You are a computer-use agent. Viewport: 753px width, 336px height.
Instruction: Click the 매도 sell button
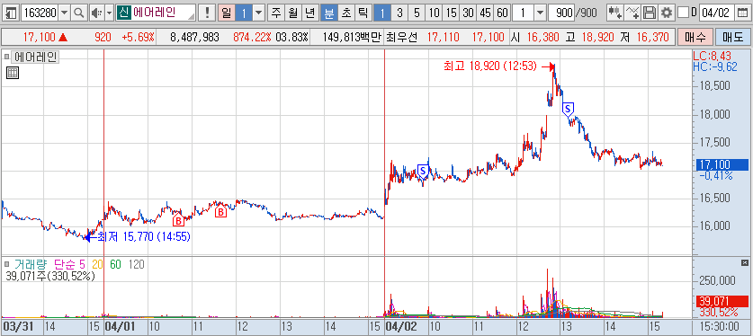click(x=732, y=37)
